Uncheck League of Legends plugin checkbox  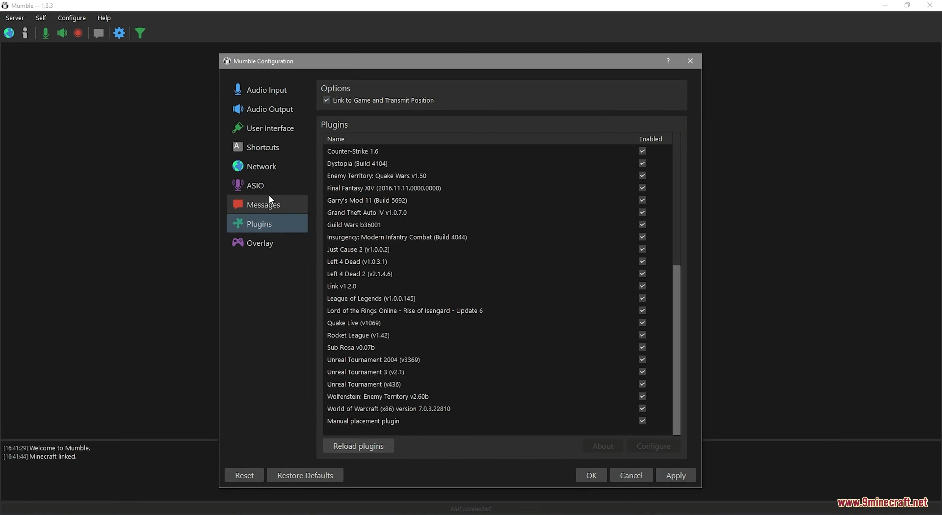tap(642, 298)
